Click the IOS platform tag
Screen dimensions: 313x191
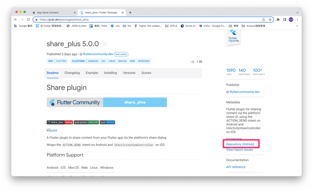(x=103, y=61)
